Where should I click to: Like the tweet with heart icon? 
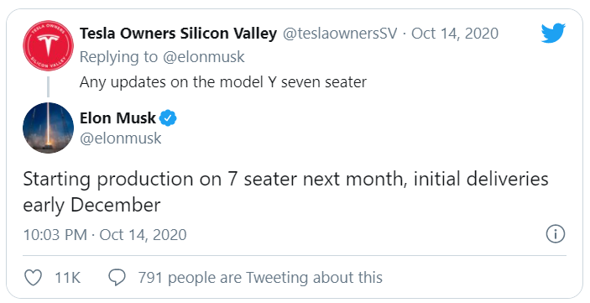(x=33, y=278)
